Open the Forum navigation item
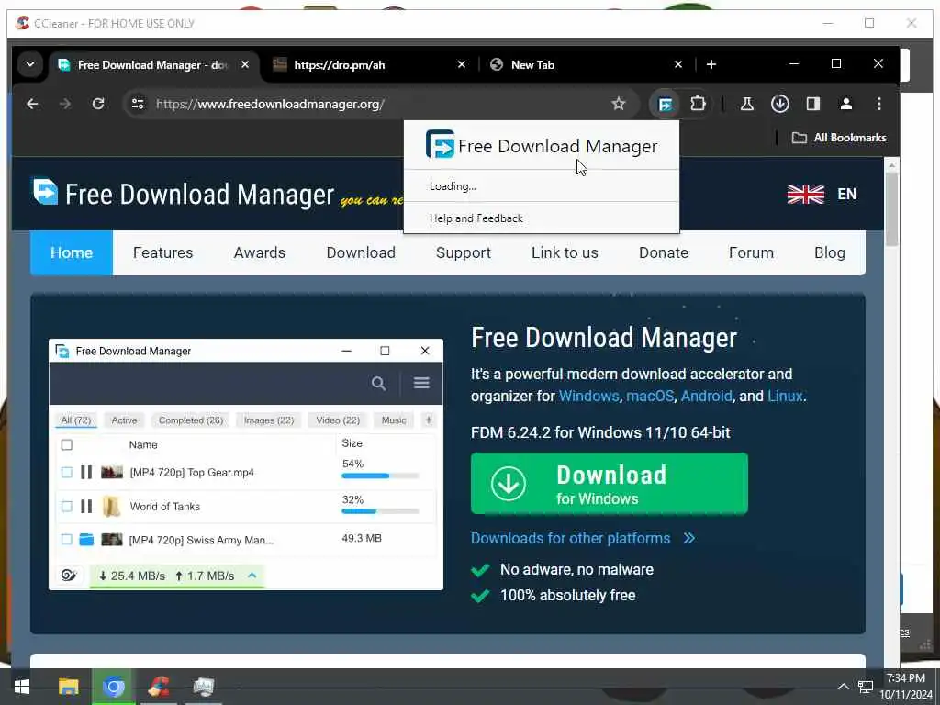The height and width of the screenshot is (705, 940). coord(751,253)
